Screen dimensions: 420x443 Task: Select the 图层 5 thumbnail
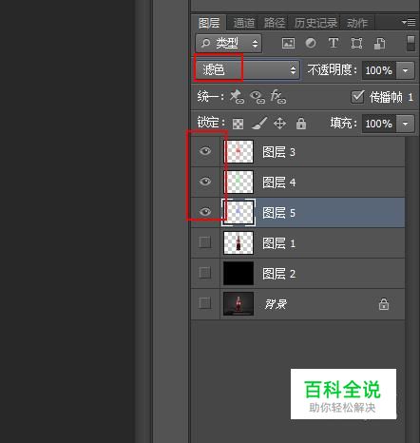[239, 212]
